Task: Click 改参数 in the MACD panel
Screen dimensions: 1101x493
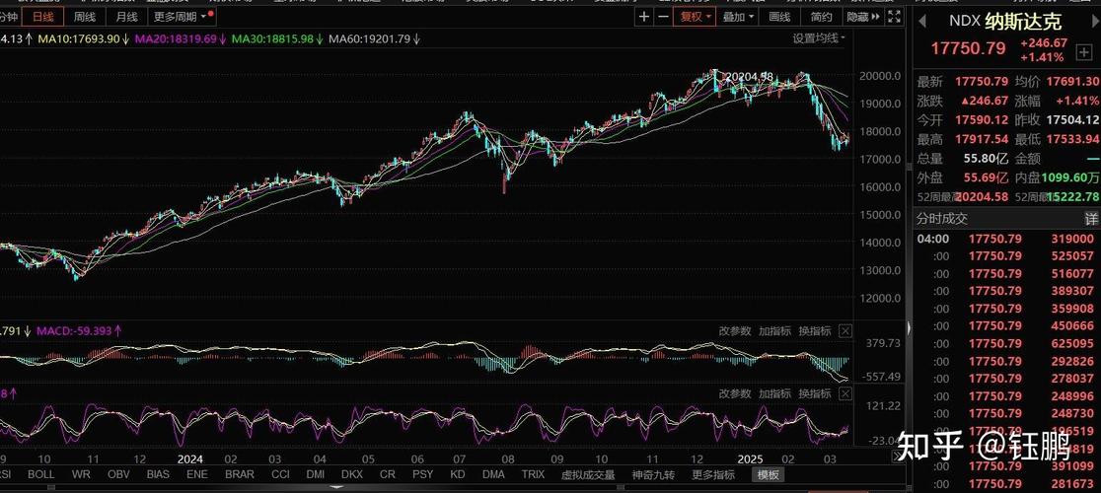Action: click(735, 331)
